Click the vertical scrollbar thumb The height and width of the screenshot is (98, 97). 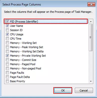[91, 37]
